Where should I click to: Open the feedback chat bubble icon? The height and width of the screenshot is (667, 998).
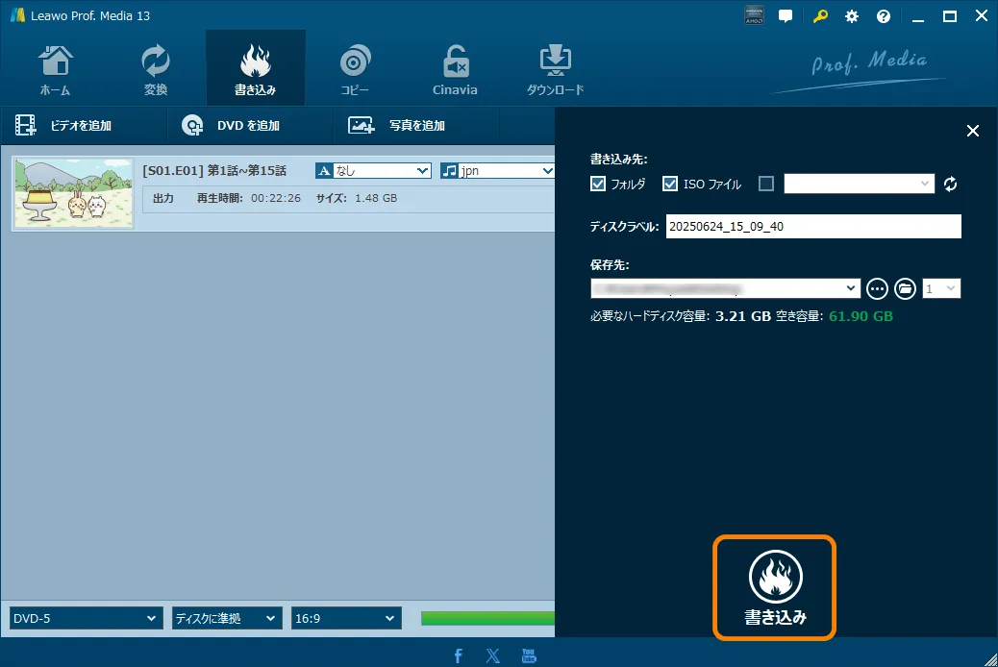click(786, 16)
